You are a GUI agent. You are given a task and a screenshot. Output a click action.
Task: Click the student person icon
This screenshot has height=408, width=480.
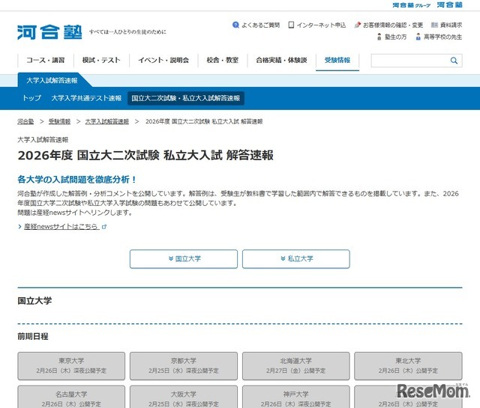tap(379, 37)
